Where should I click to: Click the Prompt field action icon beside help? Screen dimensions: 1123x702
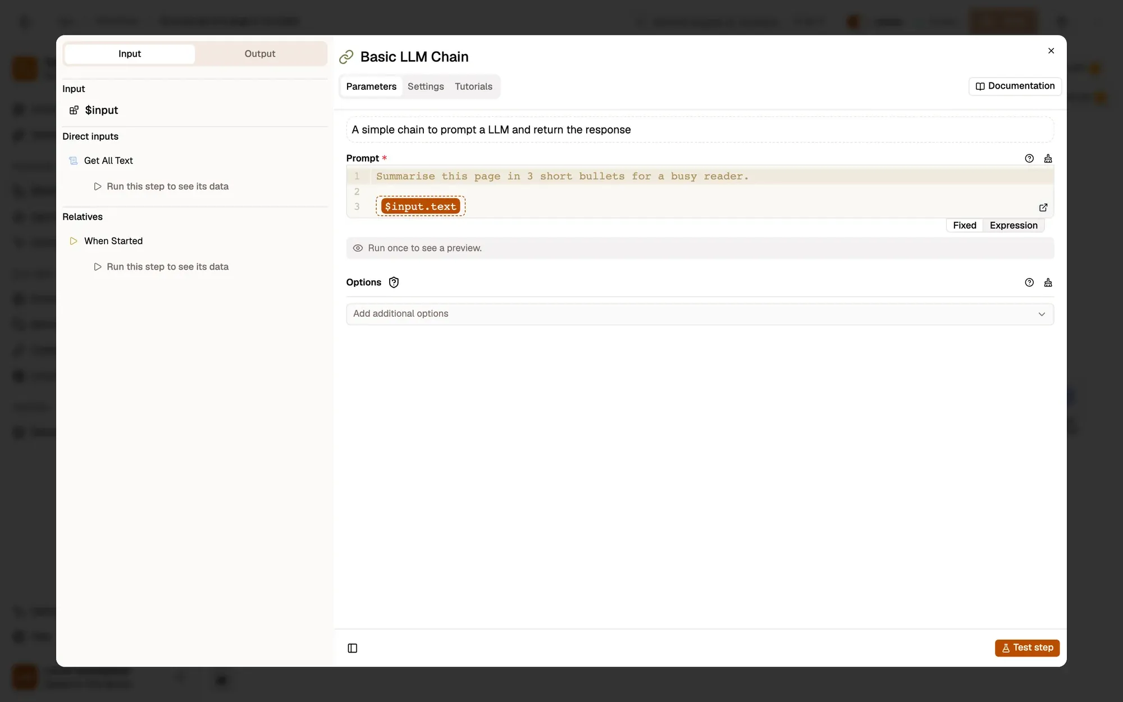(1048, 158)
